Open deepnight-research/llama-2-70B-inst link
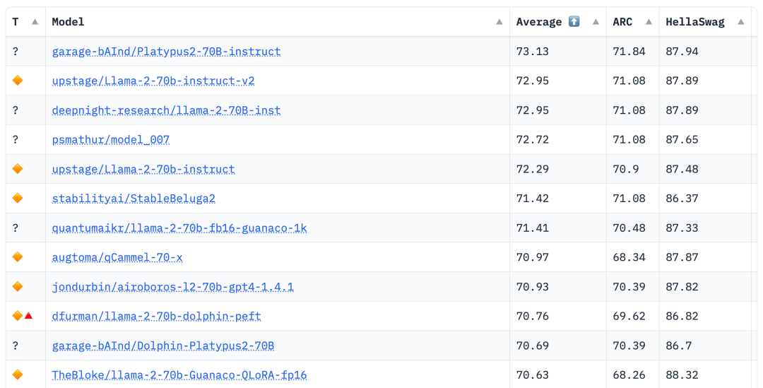This screenshot has width=763, height=388. pyautogui.click(x=167, y=110)
